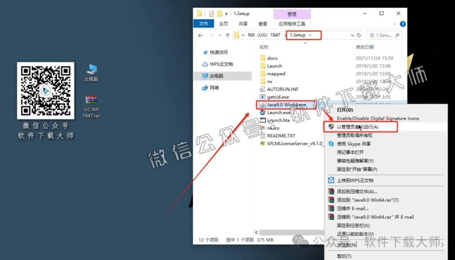Click the Explorer help question-mark icon
Viewport: 455px width, 260px height.
tap(403, 24)
